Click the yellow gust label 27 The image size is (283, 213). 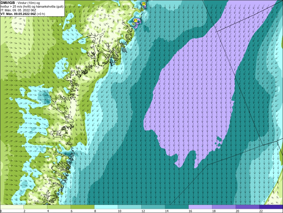135,20
